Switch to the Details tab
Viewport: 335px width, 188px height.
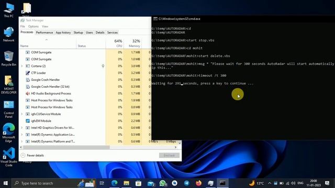pyautogui.click(x=100, y=32)
